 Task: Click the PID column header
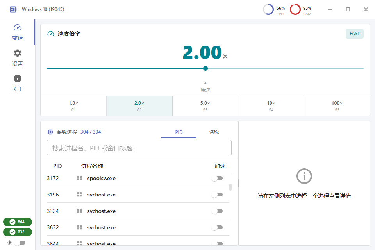57,166
